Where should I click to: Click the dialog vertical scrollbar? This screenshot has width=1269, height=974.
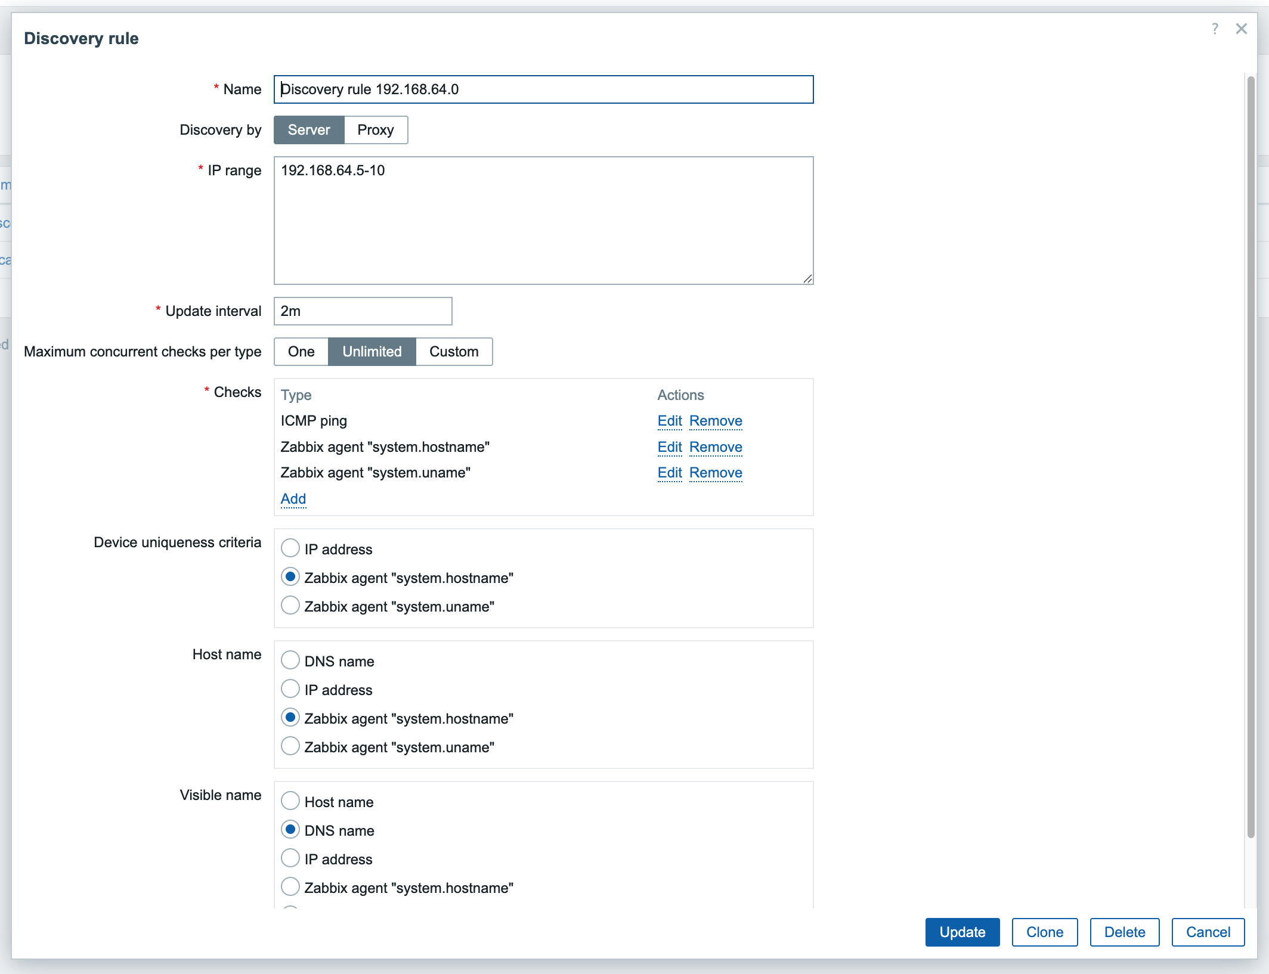[1251, 453]
